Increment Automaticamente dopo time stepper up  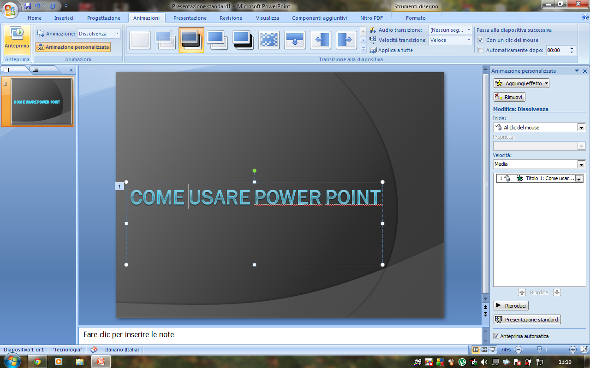tap(572, 48)
